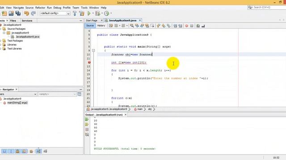The height and width of the screenshot is (160, 286).
Task: Switch to the Services tab
Action: [27, 21]
